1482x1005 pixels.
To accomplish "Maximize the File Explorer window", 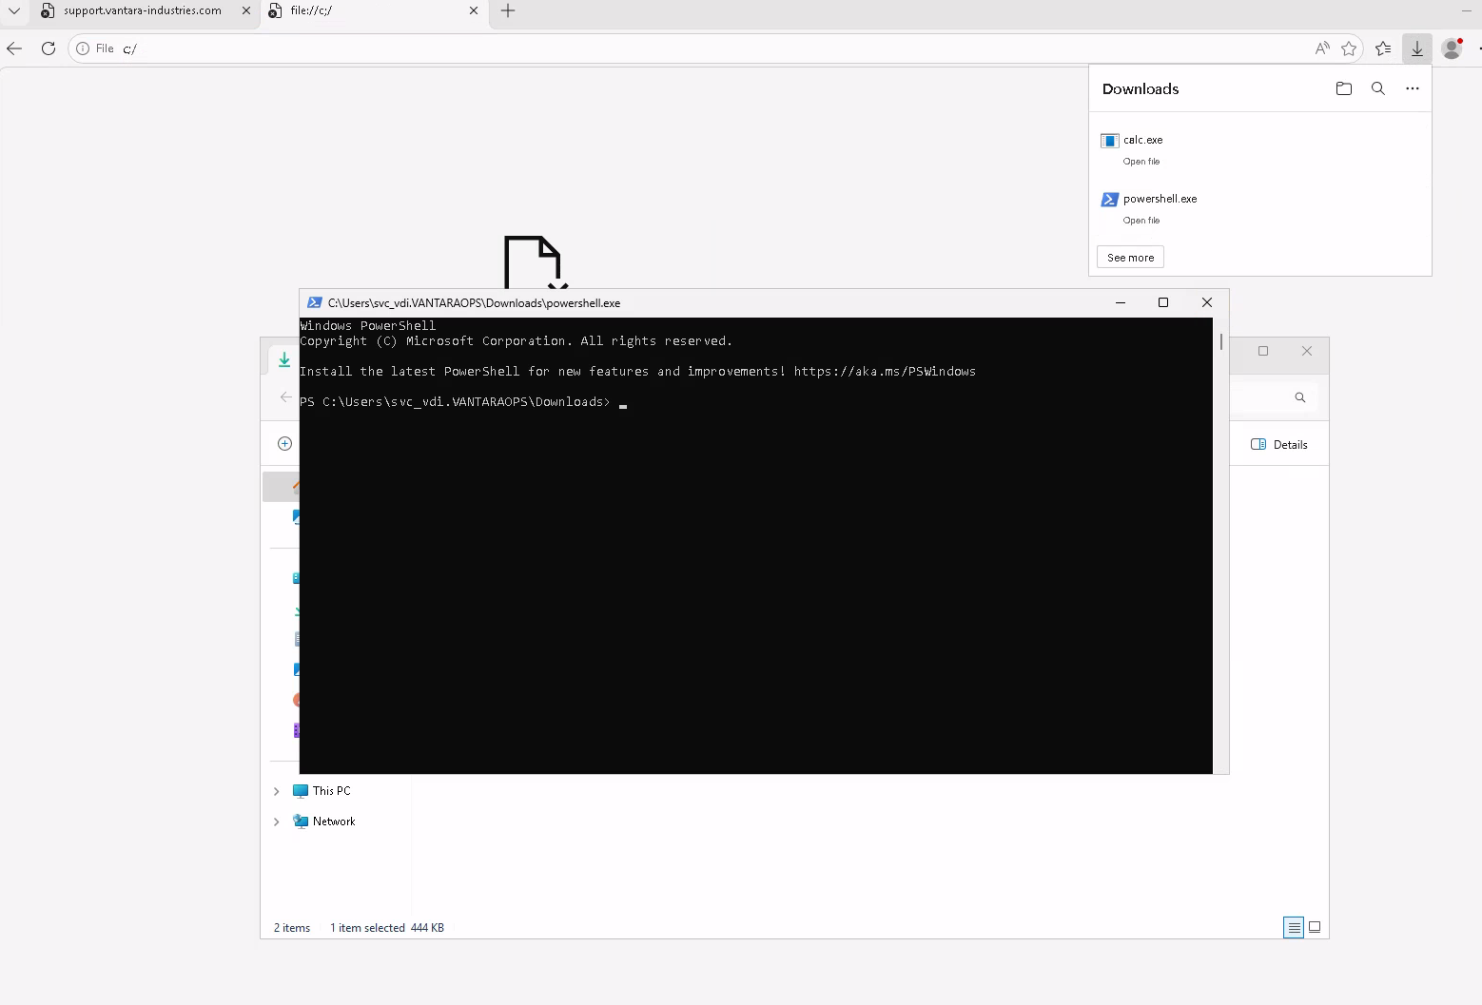I will point(1263,351).
